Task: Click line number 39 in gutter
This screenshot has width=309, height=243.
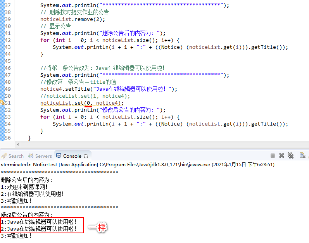Action: [x=8, y=19]
